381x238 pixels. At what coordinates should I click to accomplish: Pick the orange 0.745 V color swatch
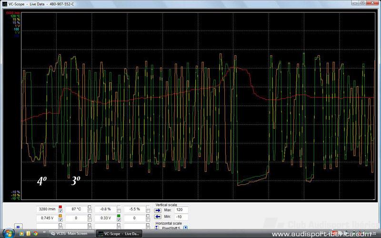pyautogui.click(x=60, y=216)
